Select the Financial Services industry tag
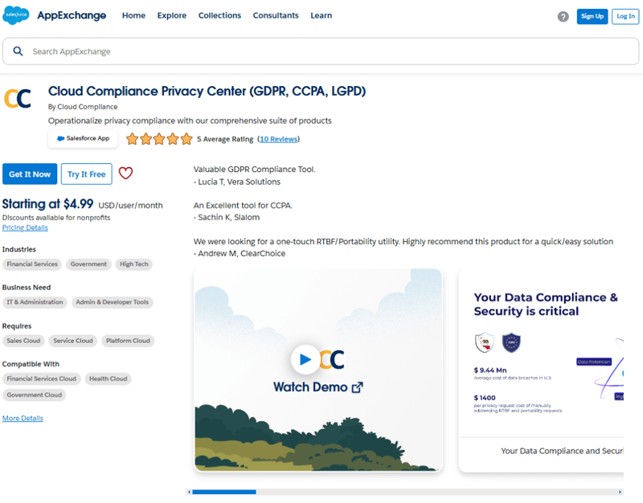The height and width of the screenshot is (503, 643). [x=32, y=264]
